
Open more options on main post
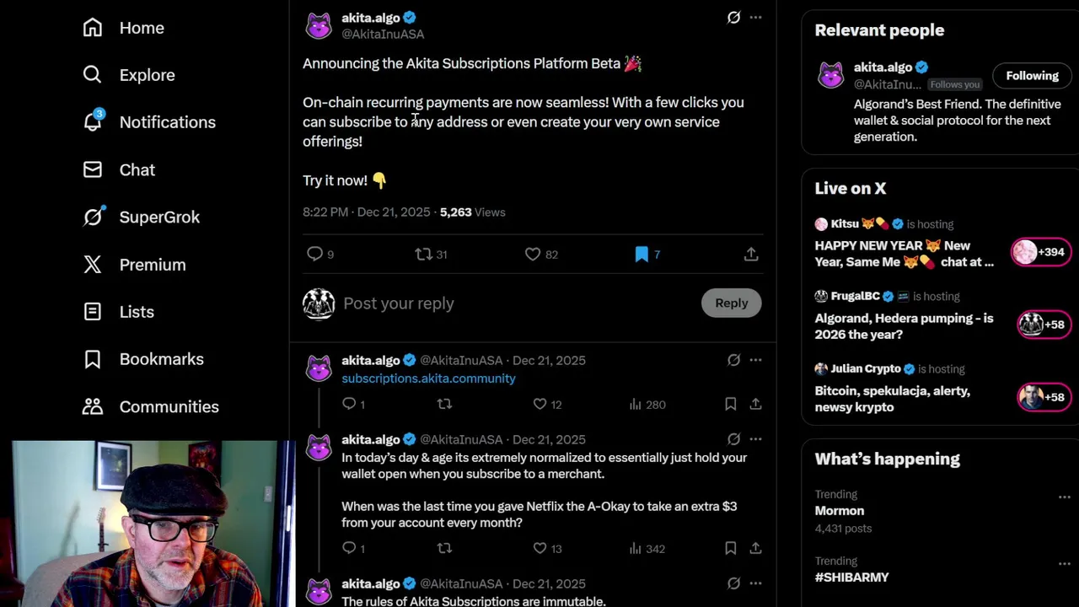pyautogui.click(x=755, y=17)
